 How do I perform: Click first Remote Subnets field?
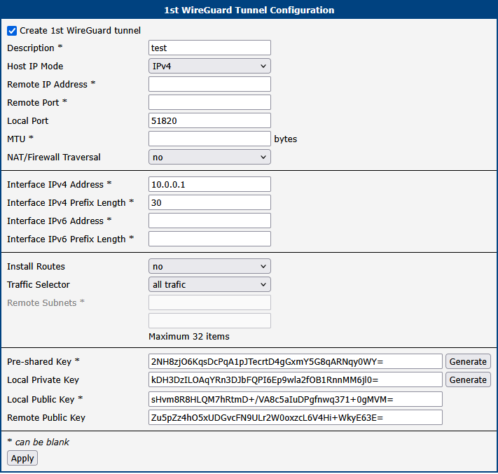(209, 302)
